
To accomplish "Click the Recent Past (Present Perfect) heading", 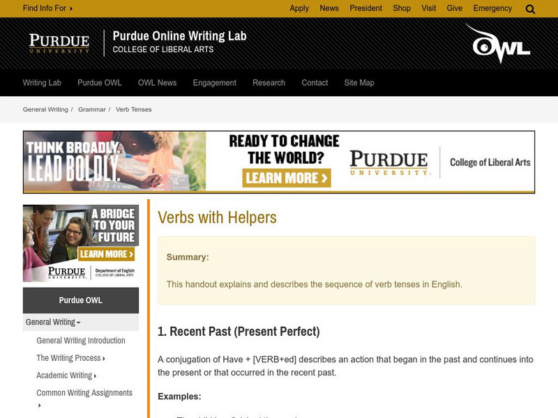I will 239,332.
